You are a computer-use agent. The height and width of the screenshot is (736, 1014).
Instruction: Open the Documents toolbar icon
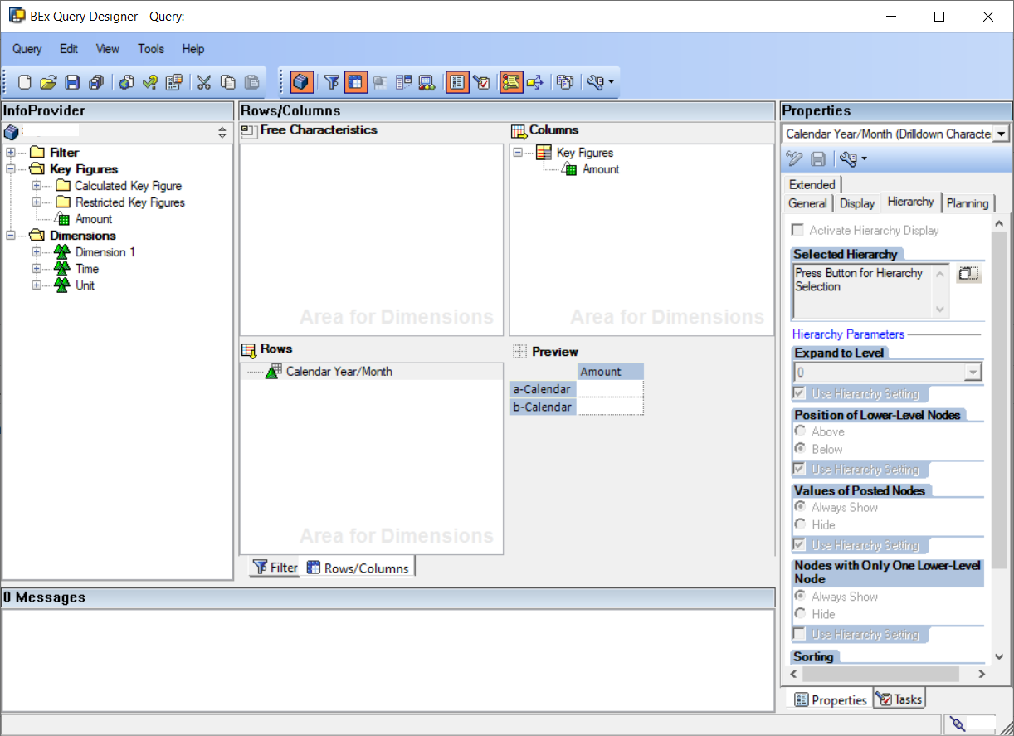[565, 82]
